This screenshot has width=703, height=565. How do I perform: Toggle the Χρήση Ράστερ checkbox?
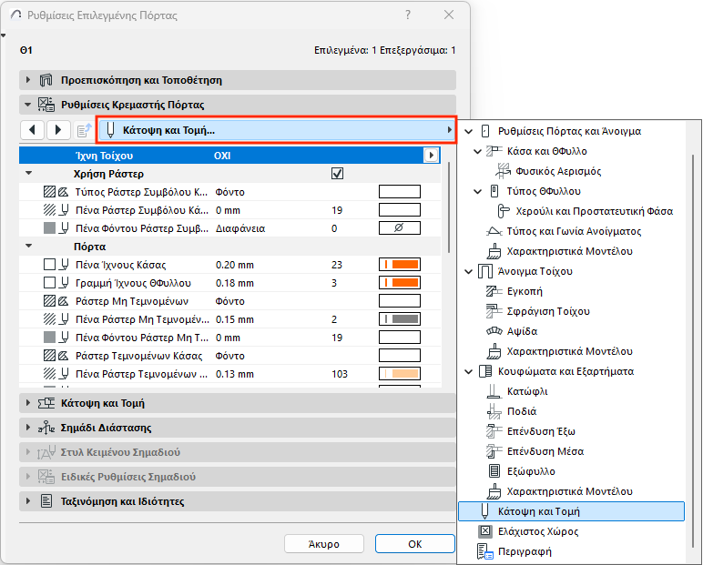(337, 174)
